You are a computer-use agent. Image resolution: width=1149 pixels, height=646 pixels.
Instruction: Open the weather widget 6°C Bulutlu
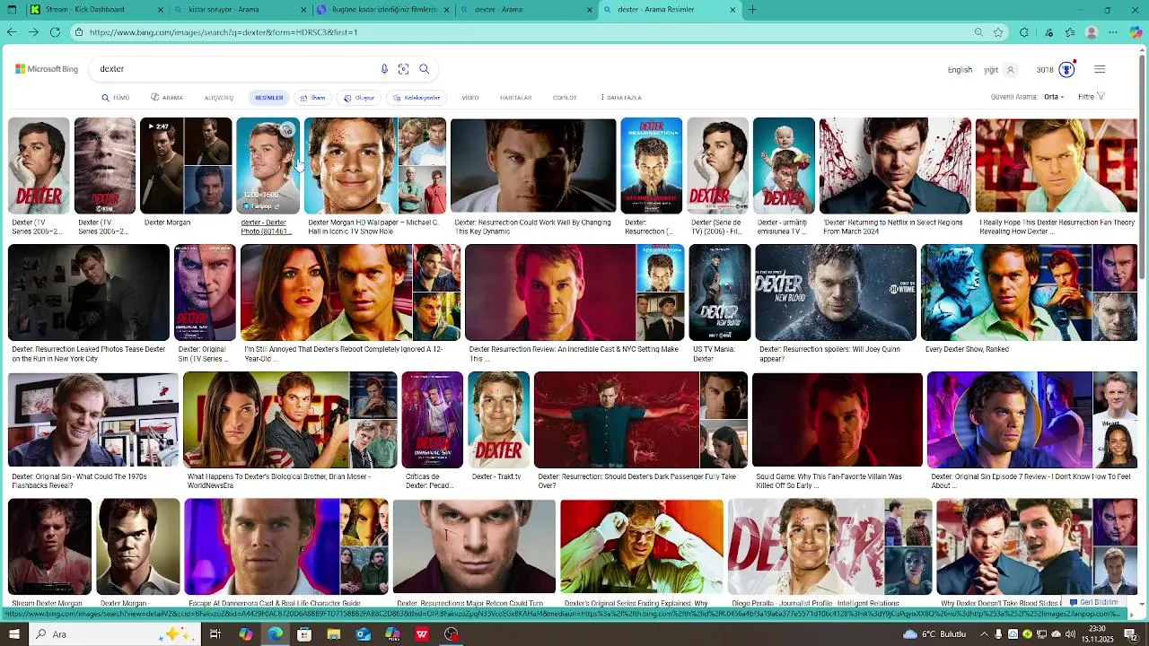934,634
